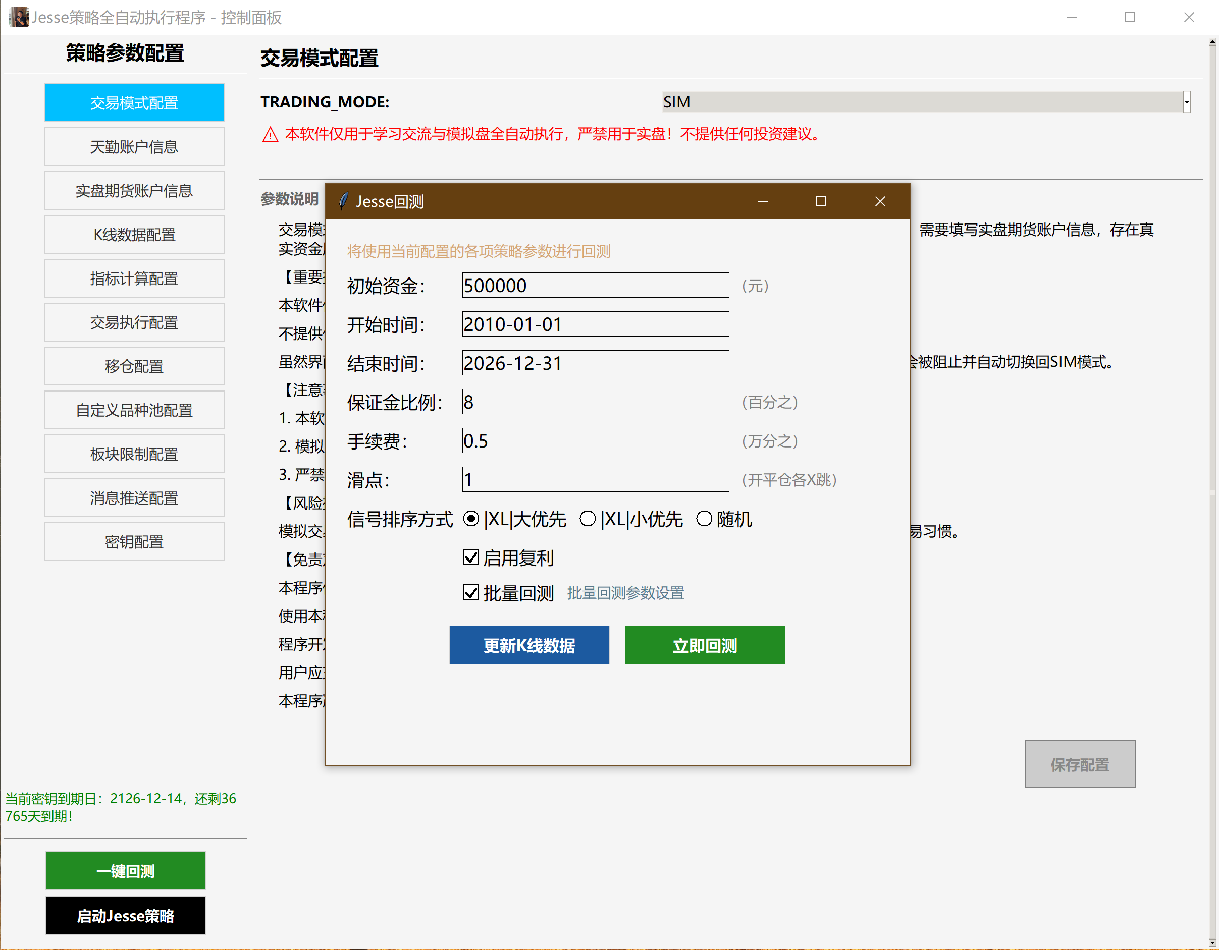
Task: Switch to 密钥配置 settings page
Action: [134, 541]
